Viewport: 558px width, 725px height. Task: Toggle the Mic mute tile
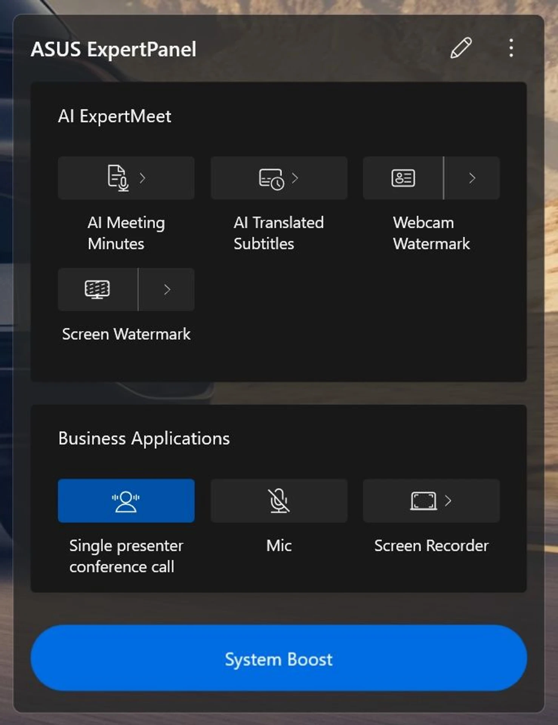click(279, 501)
